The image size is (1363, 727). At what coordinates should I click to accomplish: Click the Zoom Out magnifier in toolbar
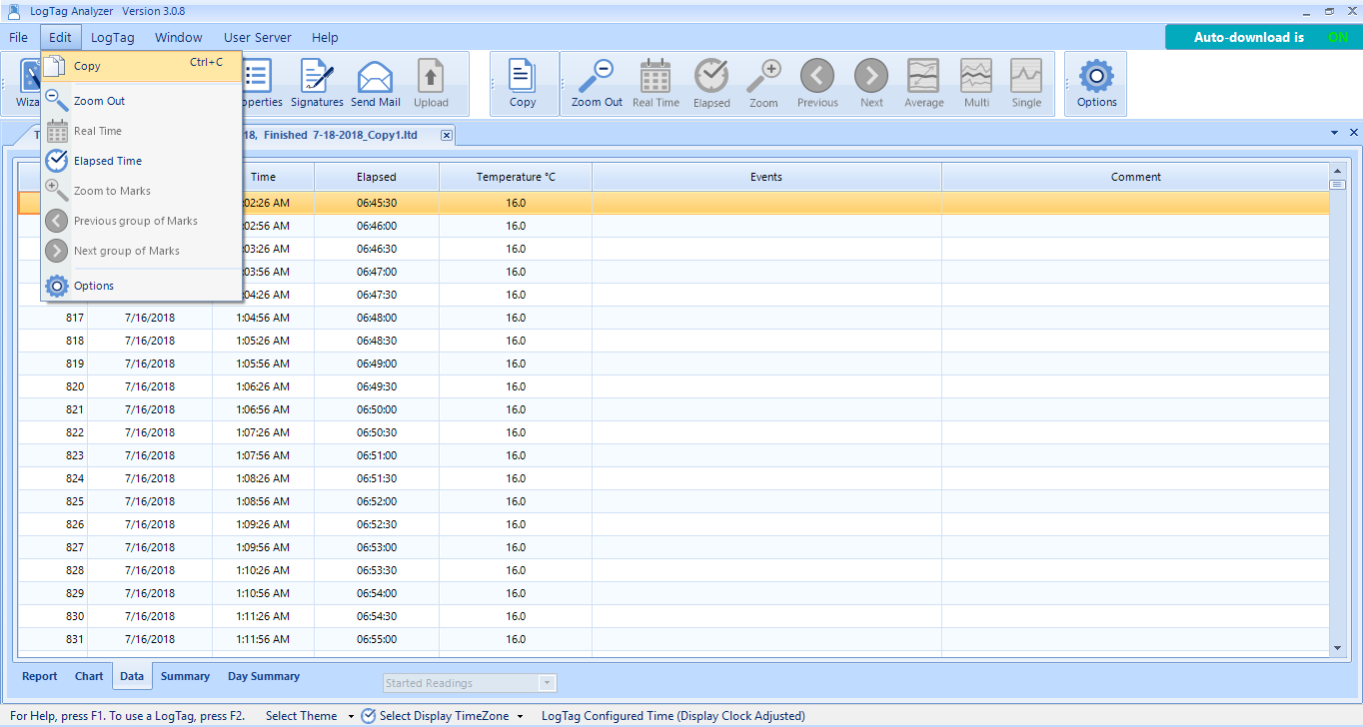(597, 82)
